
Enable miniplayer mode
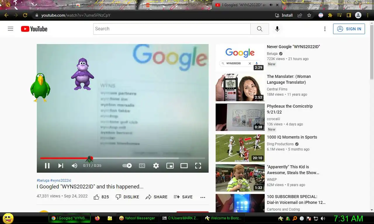click(x=170, y=166)
